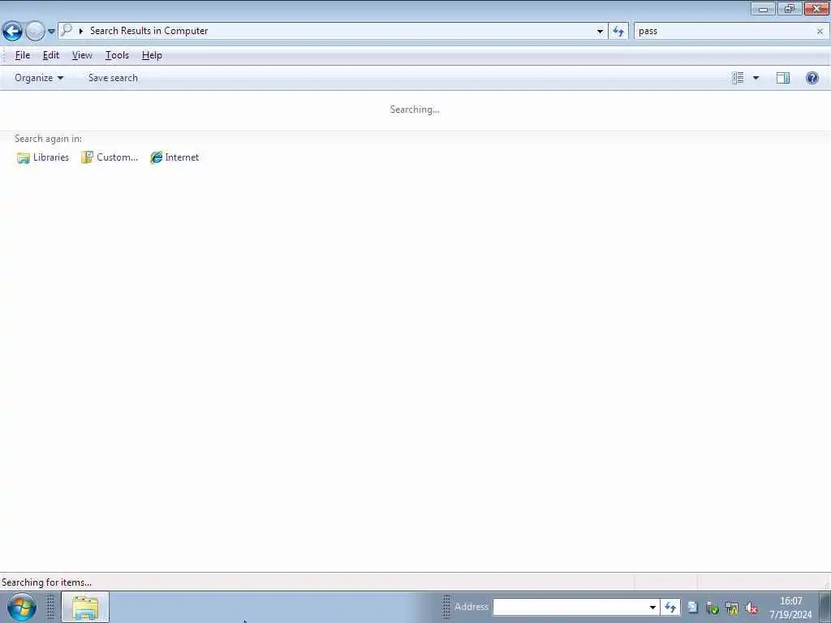Open the muted volume tray icon

tap(751, 608)
